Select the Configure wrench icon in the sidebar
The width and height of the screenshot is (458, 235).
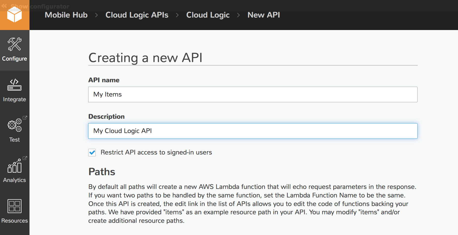[x=15, y=44]
